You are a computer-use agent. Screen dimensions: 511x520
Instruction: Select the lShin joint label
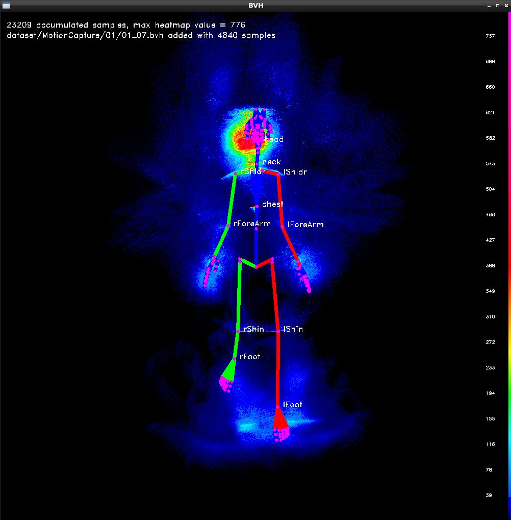click(x=293, y=329)
